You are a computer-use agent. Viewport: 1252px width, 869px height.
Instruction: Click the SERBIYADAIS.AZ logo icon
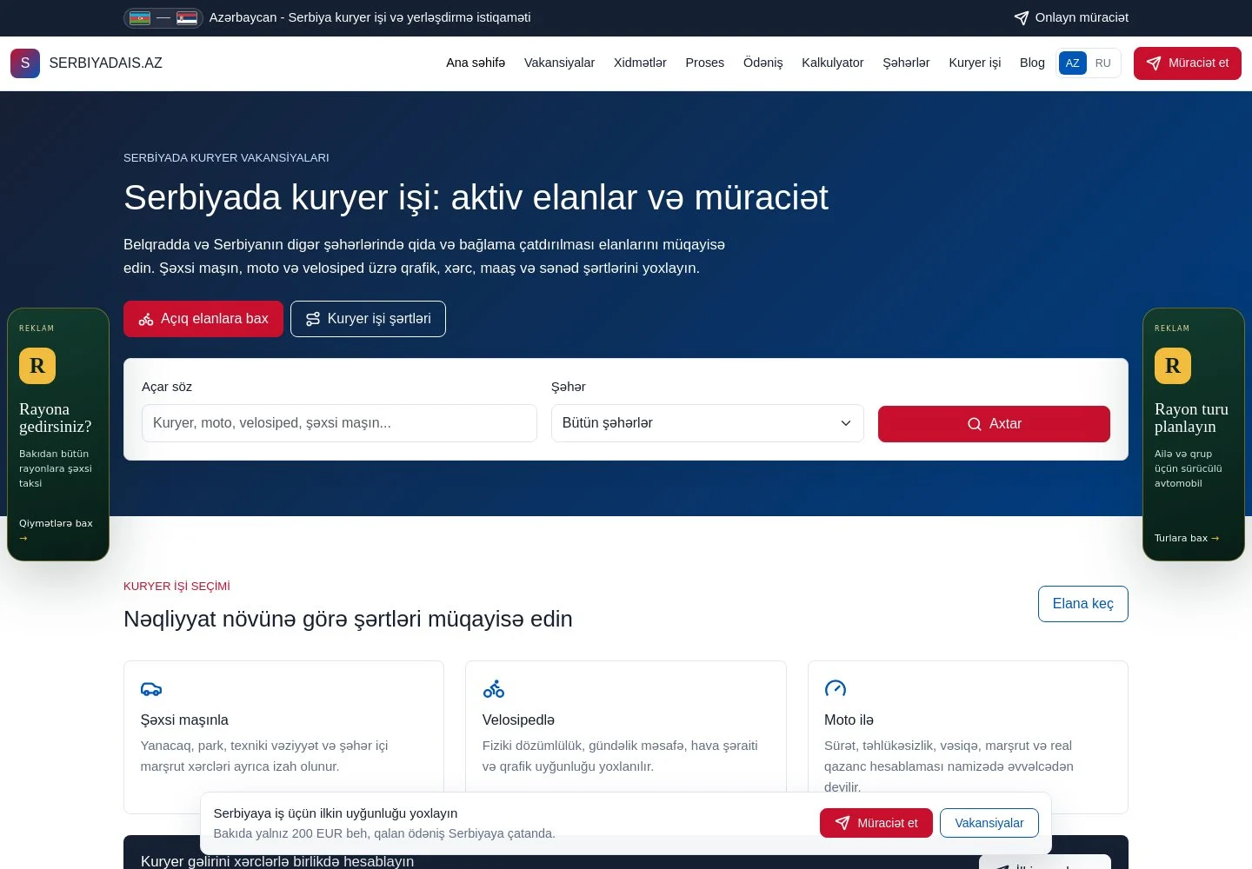pyautogui.click(x=25, y=63)
